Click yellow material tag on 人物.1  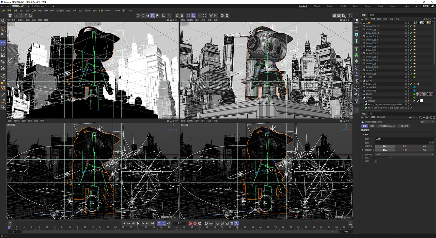point(428,23)
